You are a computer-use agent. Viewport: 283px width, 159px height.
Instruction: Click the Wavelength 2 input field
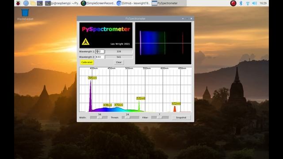click(x=100, y=57)
